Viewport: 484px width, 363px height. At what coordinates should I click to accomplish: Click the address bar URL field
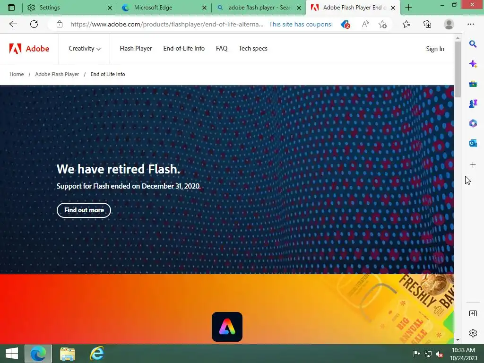[167, 24]
